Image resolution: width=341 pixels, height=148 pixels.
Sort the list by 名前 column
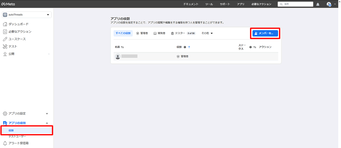coord(122,47)
